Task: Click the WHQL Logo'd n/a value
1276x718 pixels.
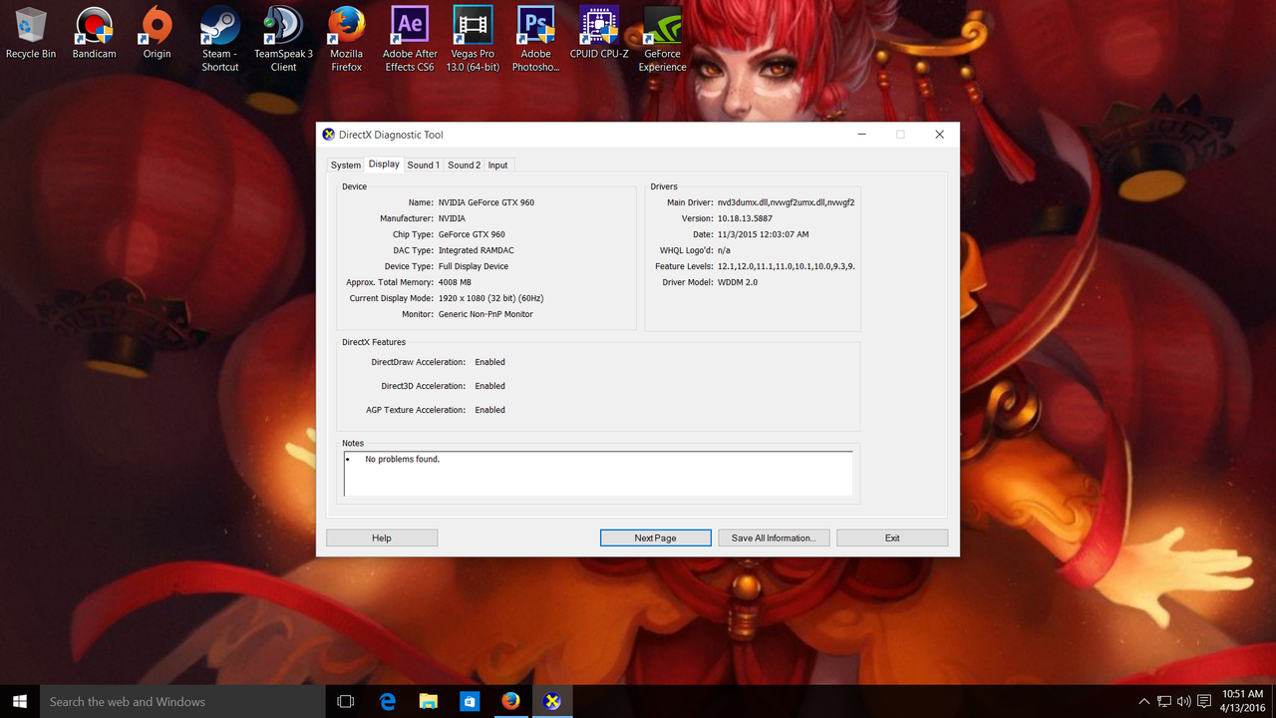Action: pos(724,250)
